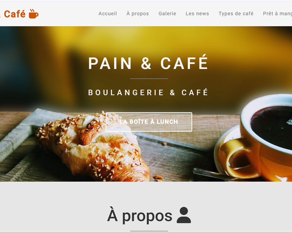Click the croissant in the hero image

93,147
